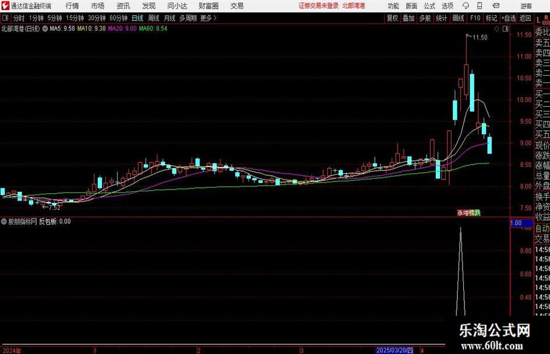
Task: Click the 多股 toolbar button
Action: [x=425, y=18]
